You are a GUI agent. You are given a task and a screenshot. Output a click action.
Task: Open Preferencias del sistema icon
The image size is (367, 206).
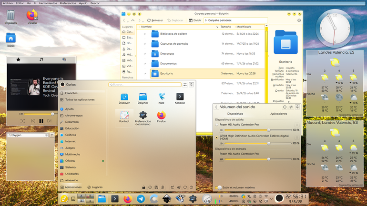(x=143, y=118)
